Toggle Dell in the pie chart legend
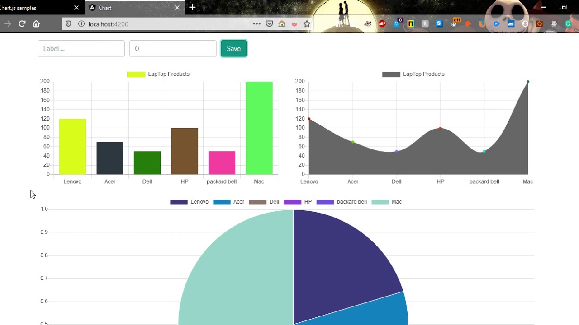 point(264,202)
